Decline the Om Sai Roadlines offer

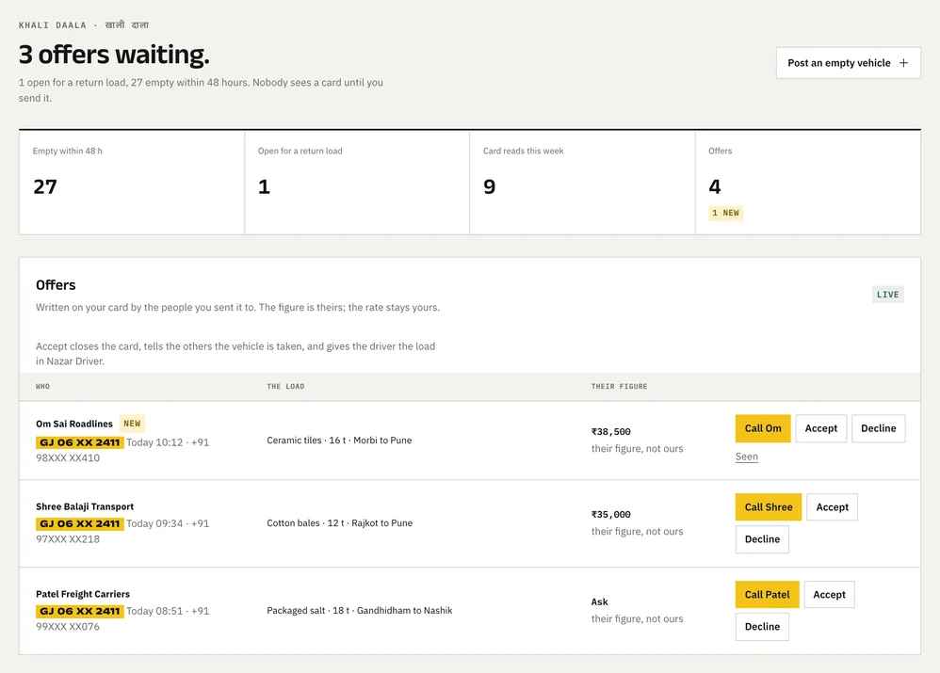[878, 428]
